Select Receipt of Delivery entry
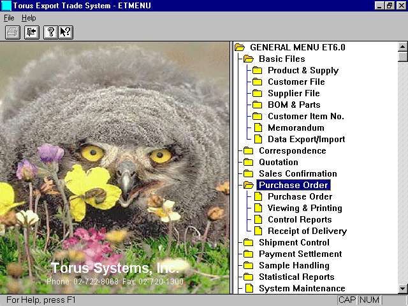The width and height of the screenshot is (408, 306). click(x=307, y=231)
